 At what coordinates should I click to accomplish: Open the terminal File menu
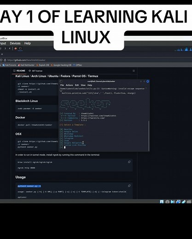pyautogui.click(x=62, y=85)
